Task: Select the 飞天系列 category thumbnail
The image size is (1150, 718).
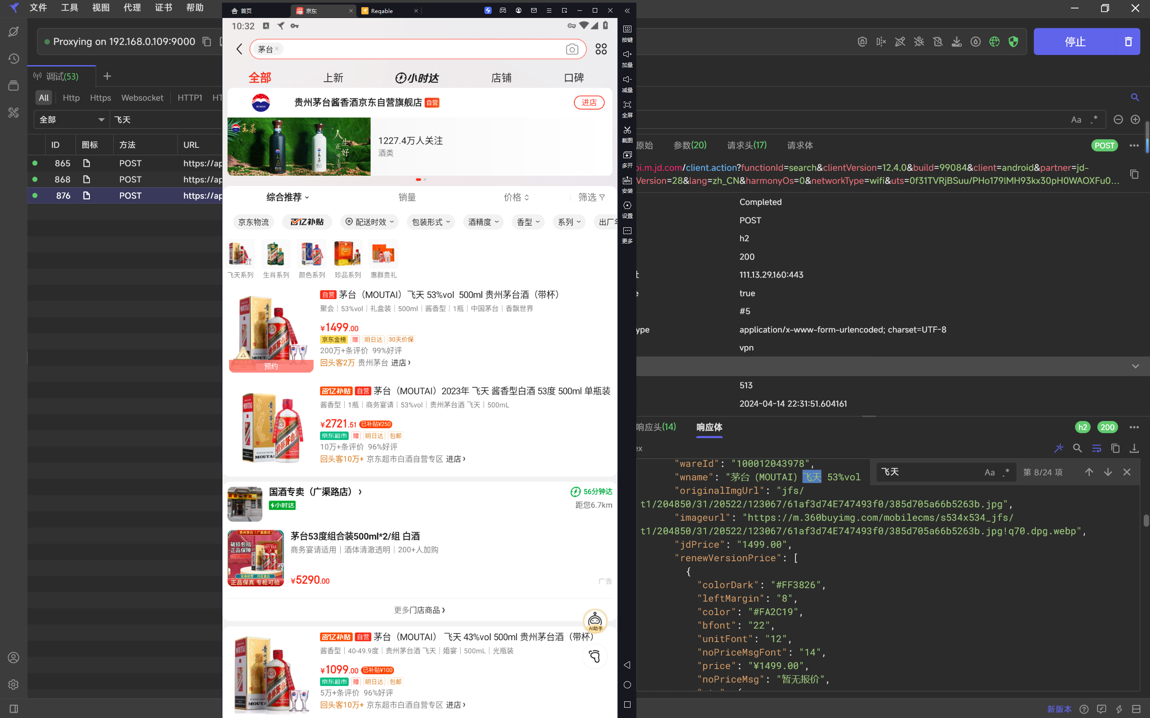Action: (x=240, y=259)
